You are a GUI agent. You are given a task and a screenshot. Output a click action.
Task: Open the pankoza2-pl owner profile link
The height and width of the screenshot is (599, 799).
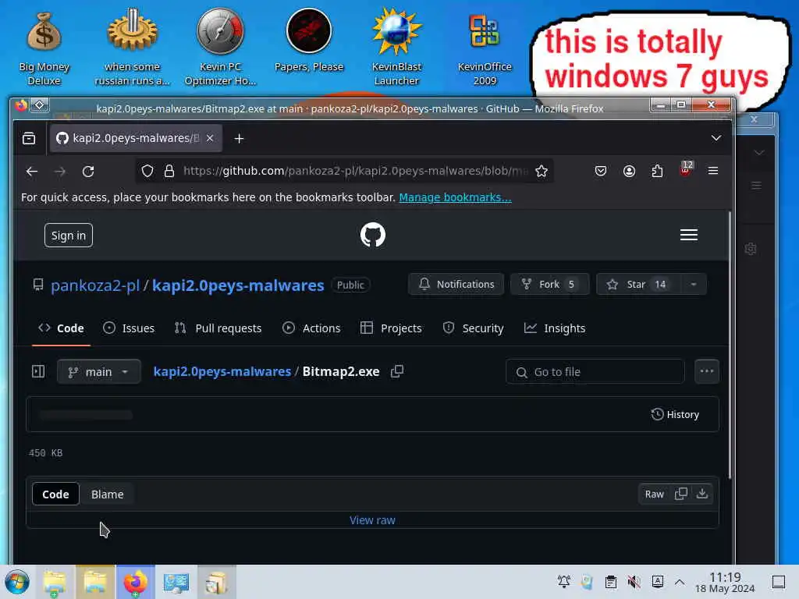[x=95, y=285]
